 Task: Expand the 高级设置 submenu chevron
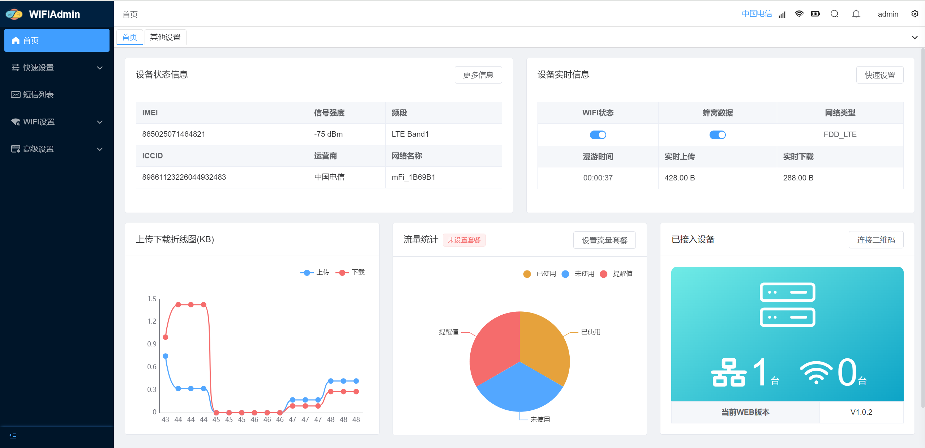(100, 149)
